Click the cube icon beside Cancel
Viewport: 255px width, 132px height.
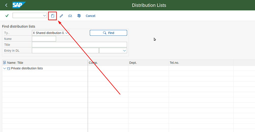(79, 16)
